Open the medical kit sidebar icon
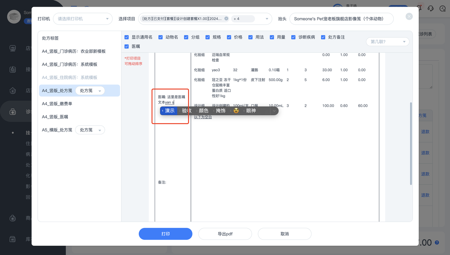 point(13,111)
